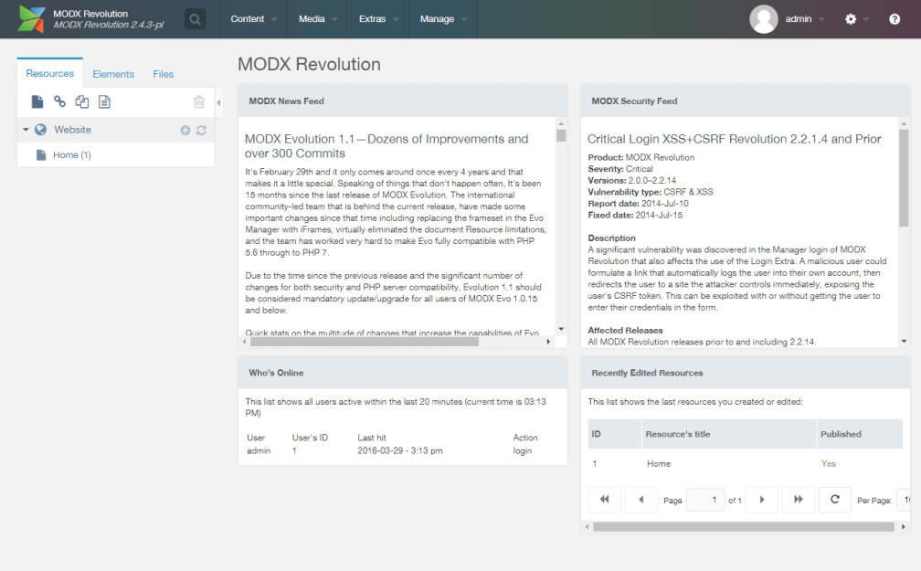Screen dimensions: 921x571
Task: Collapse the Website tree node arrow
Action: pos(26,129)
